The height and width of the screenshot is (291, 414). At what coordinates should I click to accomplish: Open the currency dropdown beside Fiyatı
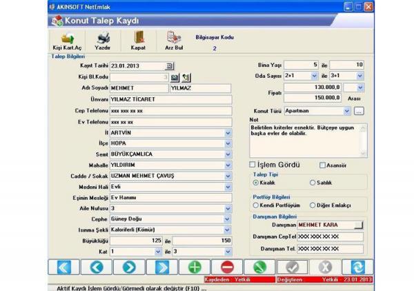click(360, 88)
